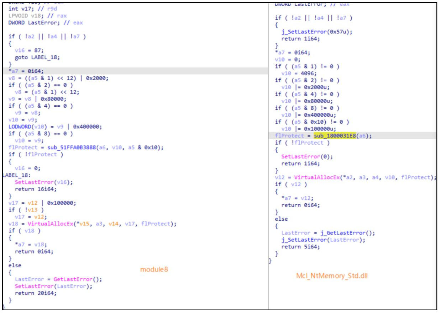Select the 'LPVOID v18; // rax' declaration
Image resolution: width=441 pixels, height=316 pixels.
click(x=37, y=16)
